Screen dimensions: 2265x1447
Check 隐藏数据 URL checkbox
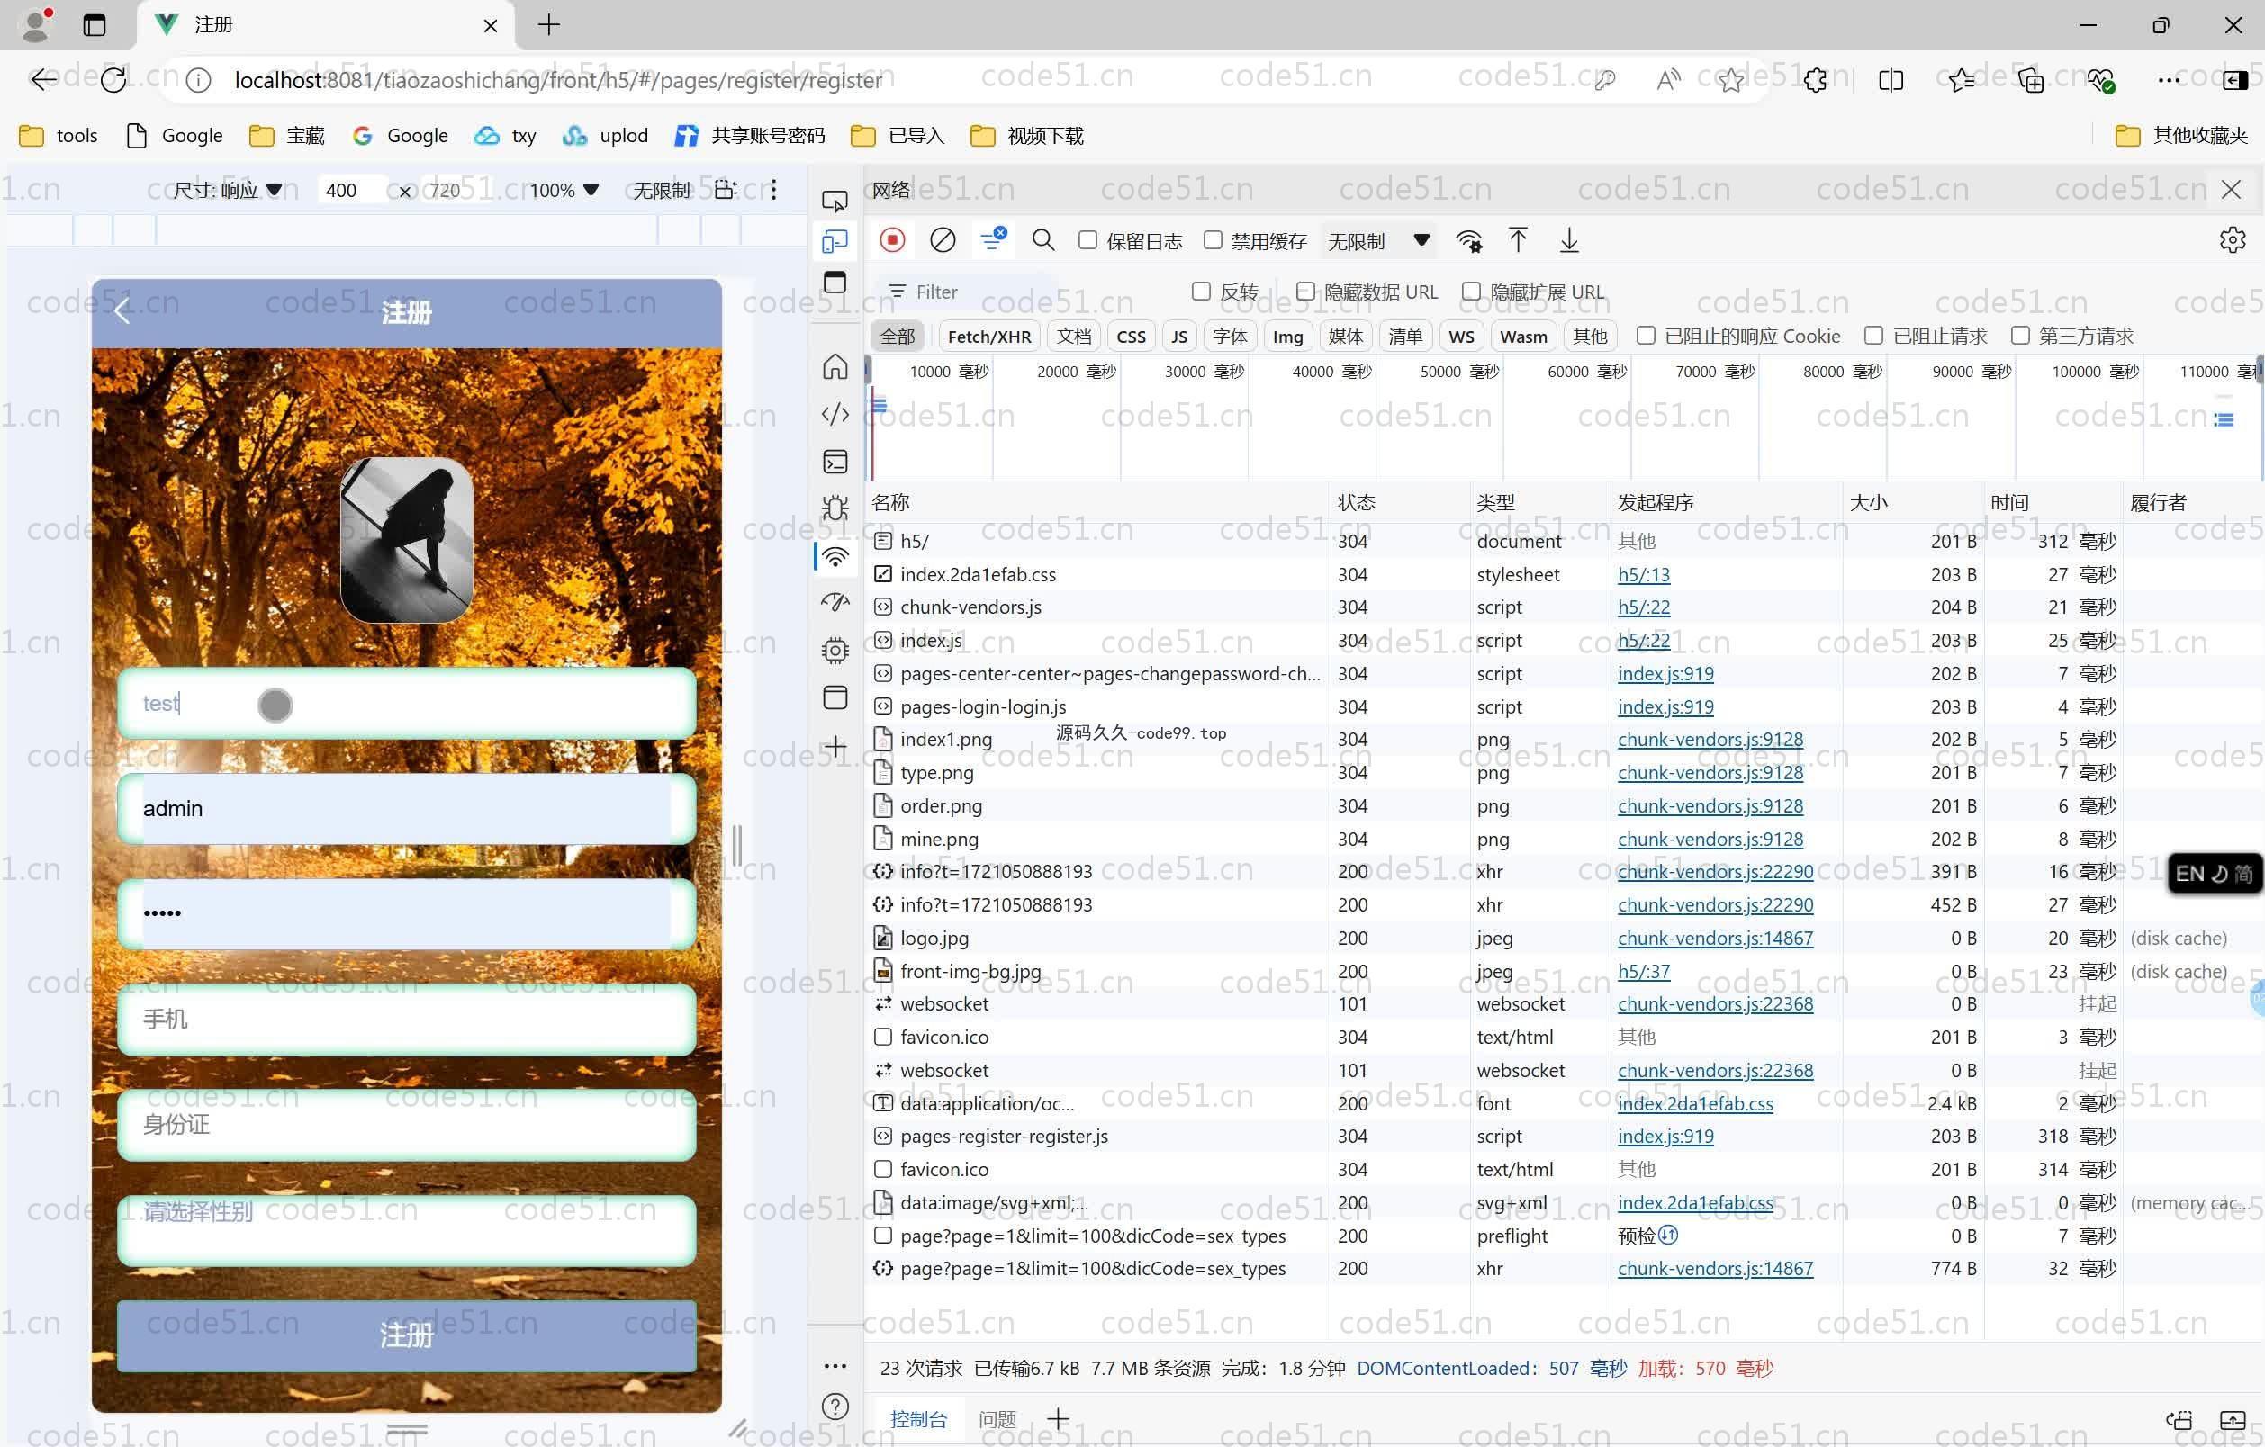point(1304,292)
